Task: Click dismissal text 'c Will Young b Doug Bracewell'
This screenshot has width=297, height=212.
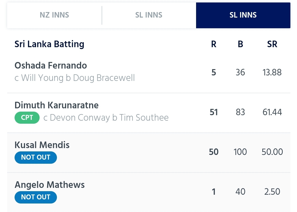Action: pyautogui.click(x=75, y=78)
